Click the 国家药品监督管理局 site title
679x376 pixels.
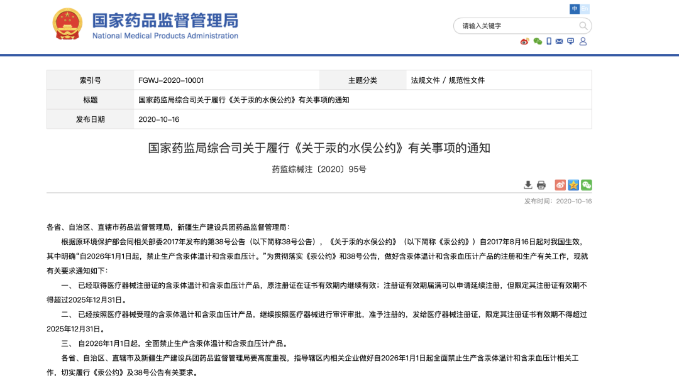[165, 20]
